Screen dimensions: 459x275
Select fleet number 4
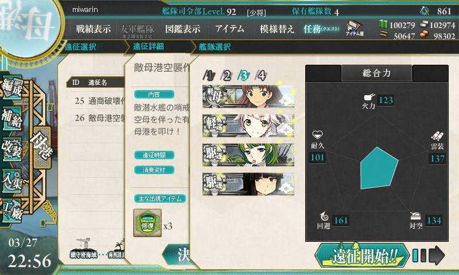[x=261, y=76]
